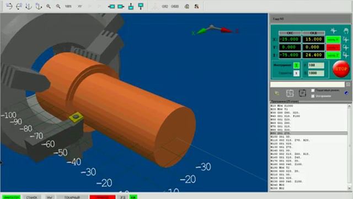Click the hand-shaped icon at the panel's top corner
Screen dimensions: 353x199
(346, 31)
